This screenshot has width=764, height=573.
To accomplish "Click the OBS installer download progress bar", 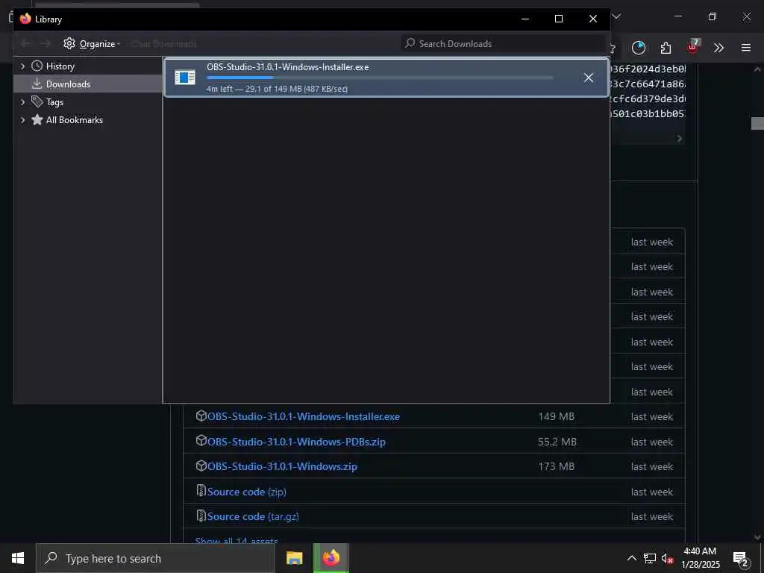I will point(380,78).
